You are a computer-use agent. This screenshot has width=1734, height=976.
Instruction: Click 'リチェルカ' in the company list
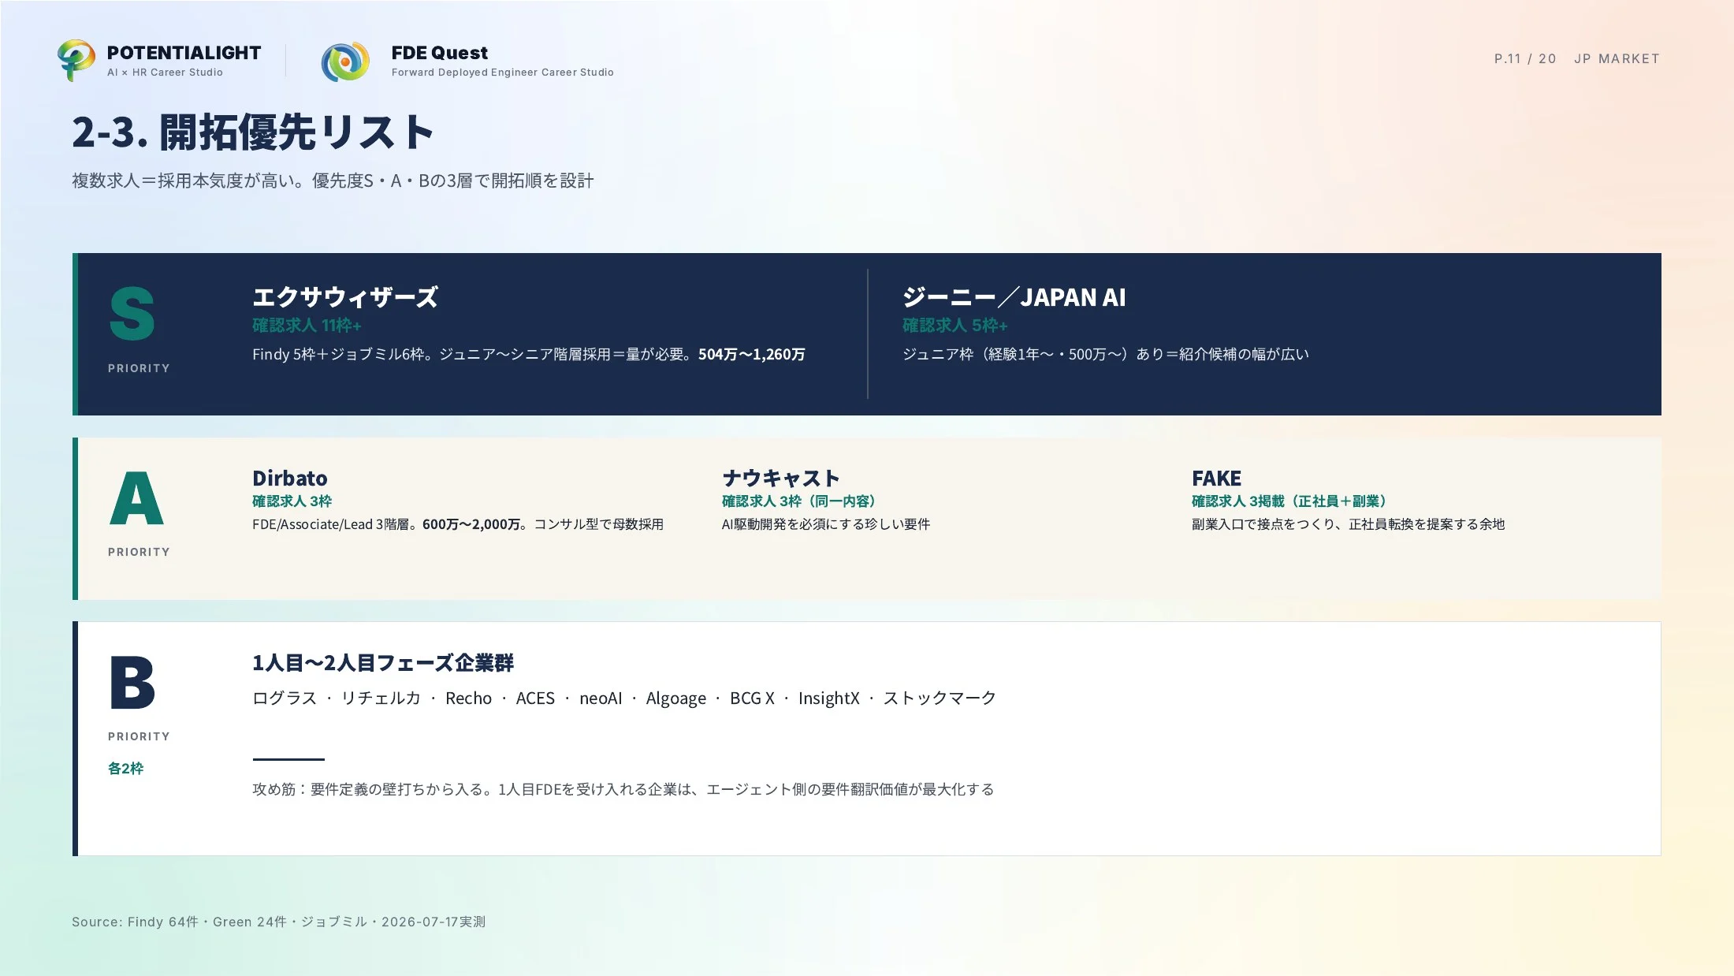[381, 698]
